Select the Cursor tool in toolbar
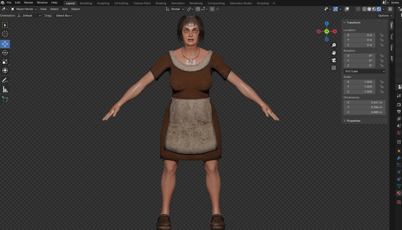Image resolution: width=402 pixels, height=230 pixels. [5, 34]
